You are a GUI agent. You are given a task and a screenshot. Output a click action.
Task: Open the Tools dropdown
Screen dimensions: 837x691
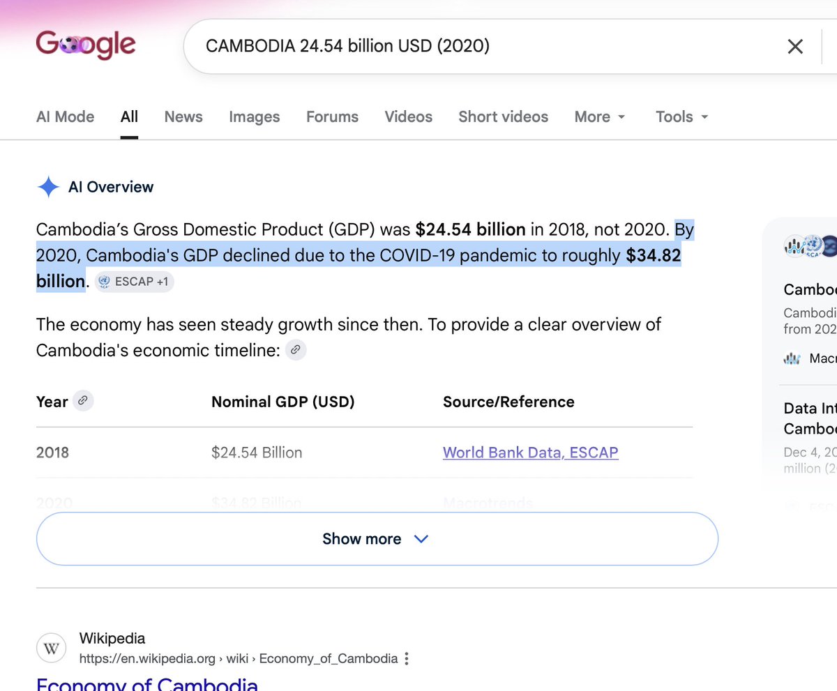(682, 116)
